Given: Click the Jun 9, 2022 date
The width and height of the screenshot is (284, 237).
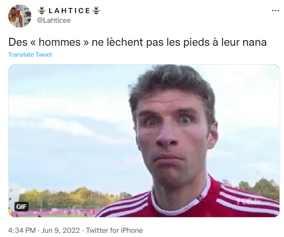Looking at the screenshot, I should (61, 231).
